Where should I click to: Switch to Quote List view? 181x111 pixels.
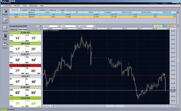click(x=14, y=30)
